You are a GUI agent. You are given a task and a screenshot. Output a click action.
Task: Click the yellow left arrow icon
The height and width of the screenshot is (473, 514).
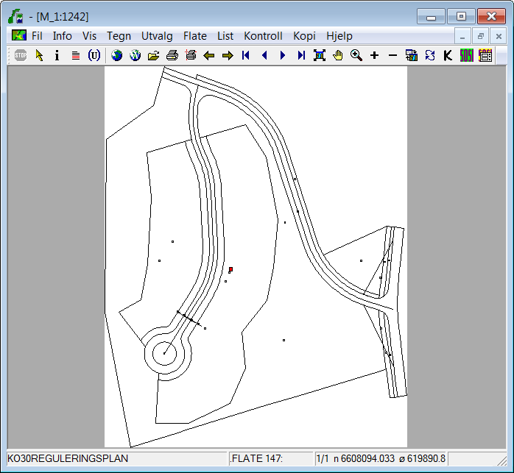pos(209,55)
